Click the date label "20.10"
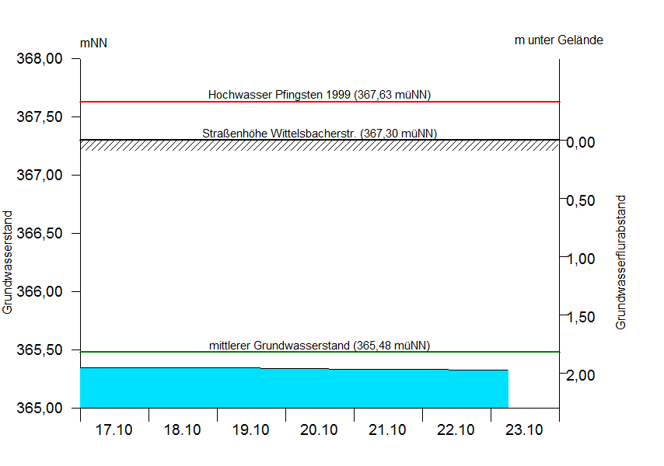Viewport: 664px width, 466px height. tap(319, 430)
